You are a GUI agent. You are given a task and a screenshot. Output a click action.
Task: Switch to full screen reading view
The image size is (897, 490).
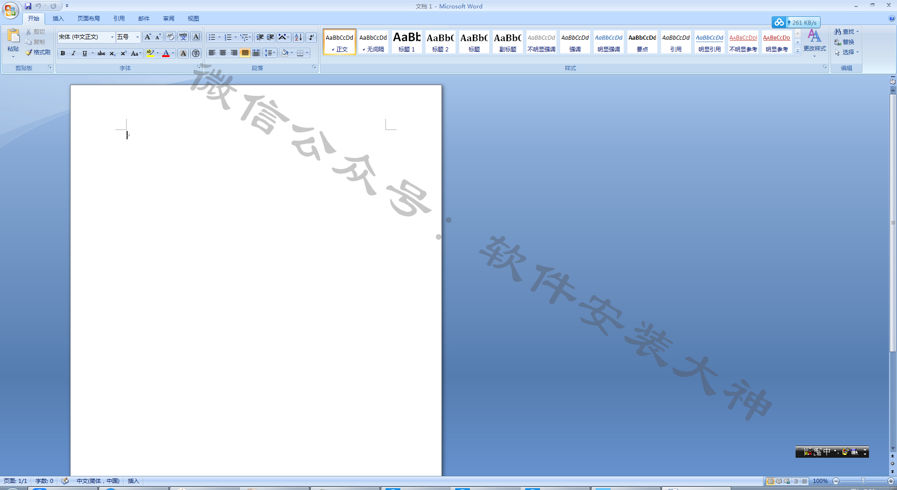779,481
